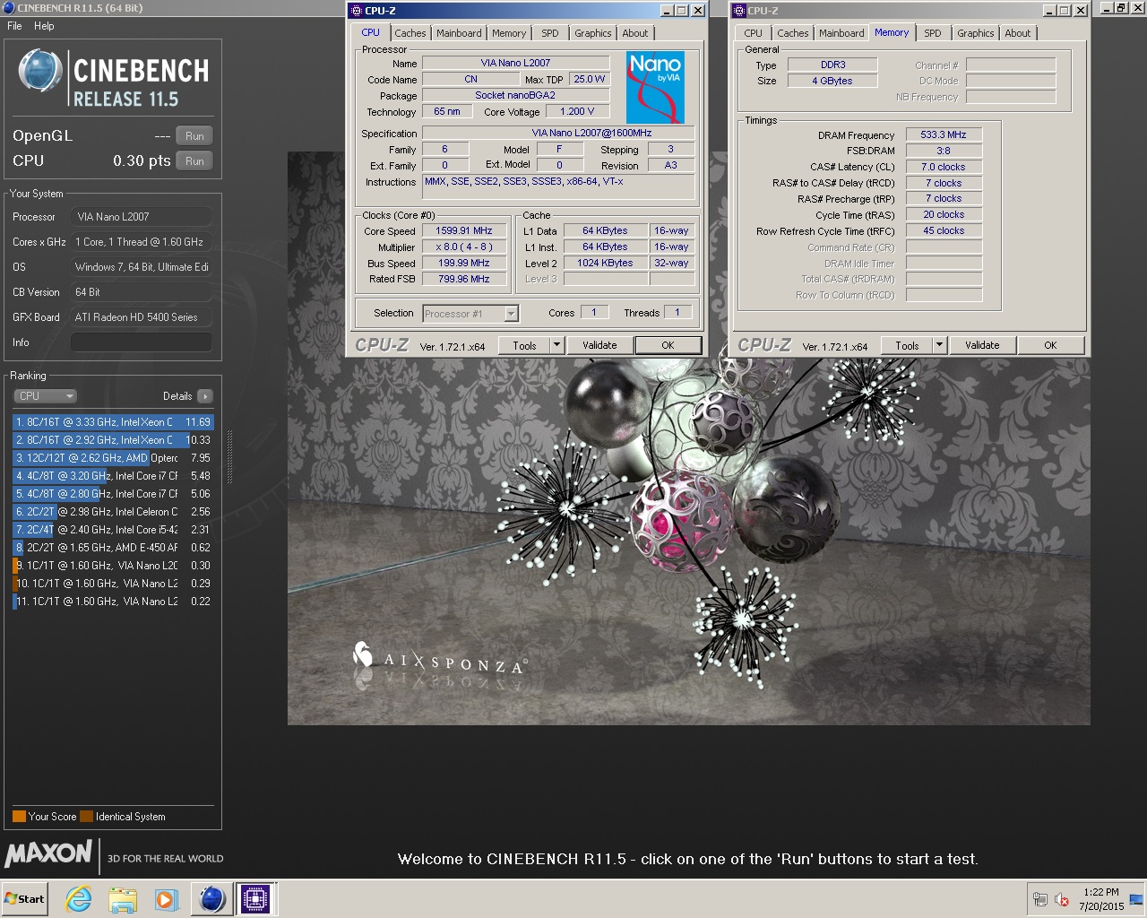Select VIA Nano ranking row scoring 0.29

(113, 584)
